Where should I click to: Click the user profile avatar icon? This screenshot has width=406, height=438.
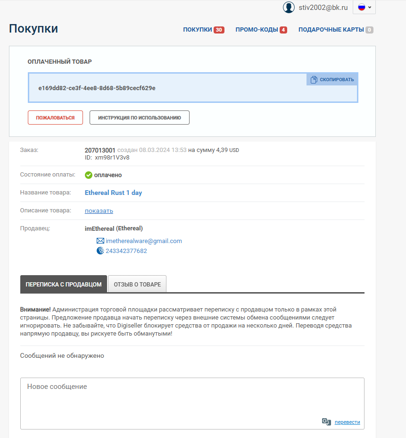tap(289, 7)
